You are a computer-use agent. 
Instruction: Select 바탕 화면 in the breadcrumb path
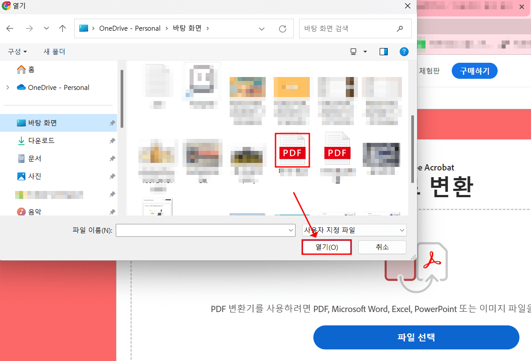pos(188,28)
